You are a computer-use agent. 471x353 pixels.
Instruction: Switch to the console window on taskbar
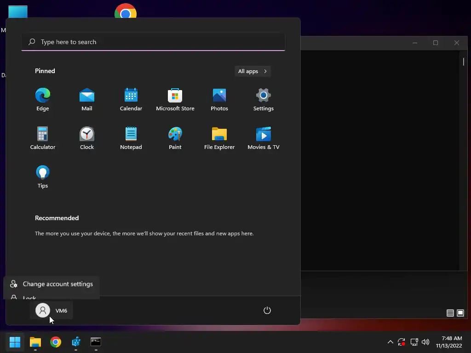pyautogui.click(x=96, y=342)
